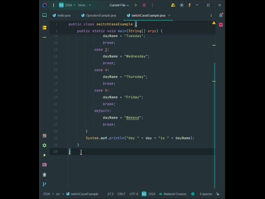The height and width of the screenshot is (199, 265).
Task: Open more run actions menu
Action: coord(152,5)
